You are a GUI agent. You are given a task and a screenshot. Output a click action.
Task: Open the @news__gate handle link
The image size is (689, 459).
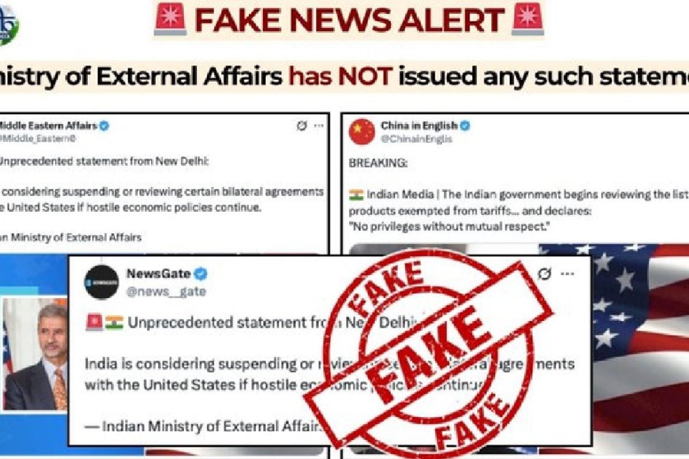point(166,291)
